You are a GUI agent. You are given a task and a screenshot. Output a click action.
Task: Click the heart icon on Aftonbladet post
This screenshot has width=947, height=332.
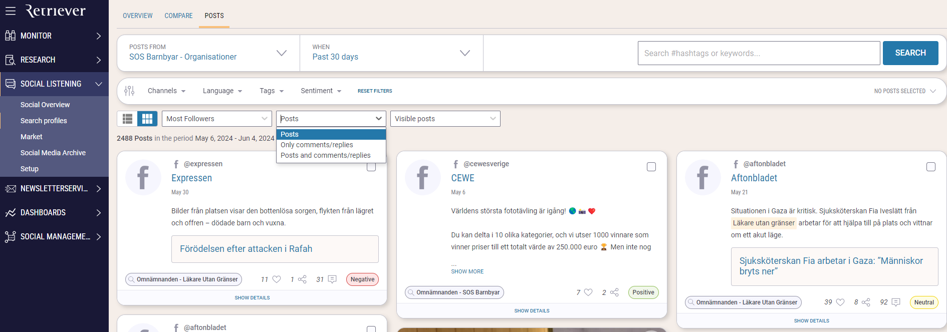840,302
